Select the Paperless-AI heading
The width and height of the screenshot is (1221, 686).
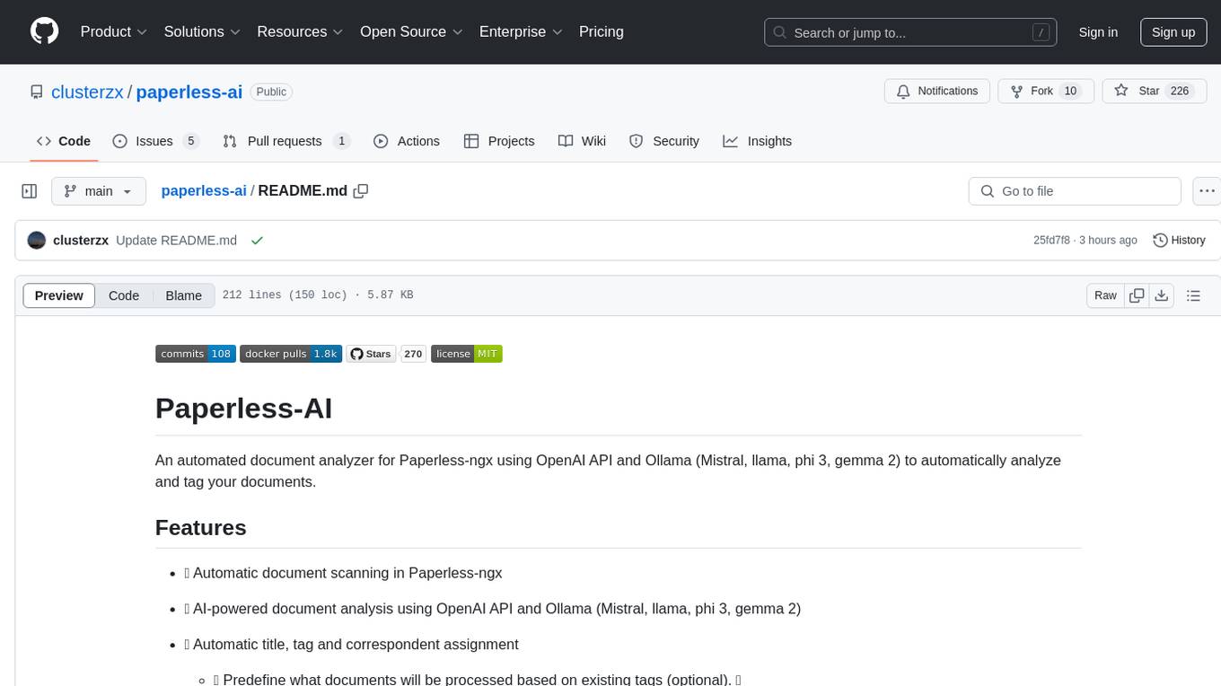244,408
